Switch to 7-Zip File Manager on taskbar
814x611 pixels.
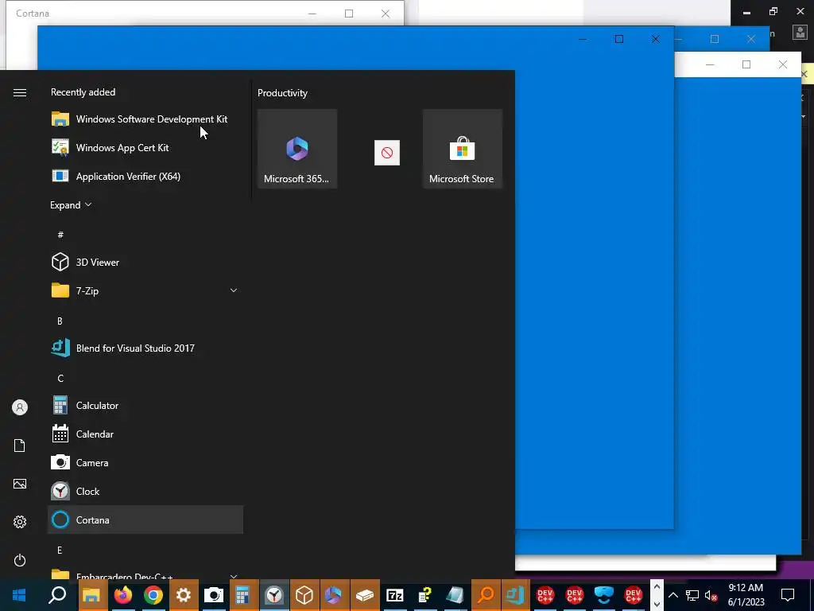394,595
